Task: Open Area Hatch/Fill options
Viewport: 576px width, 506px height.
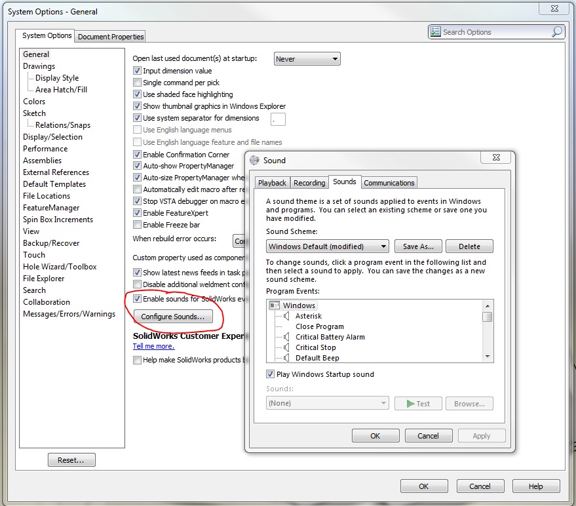Action: tap(61, 90)
